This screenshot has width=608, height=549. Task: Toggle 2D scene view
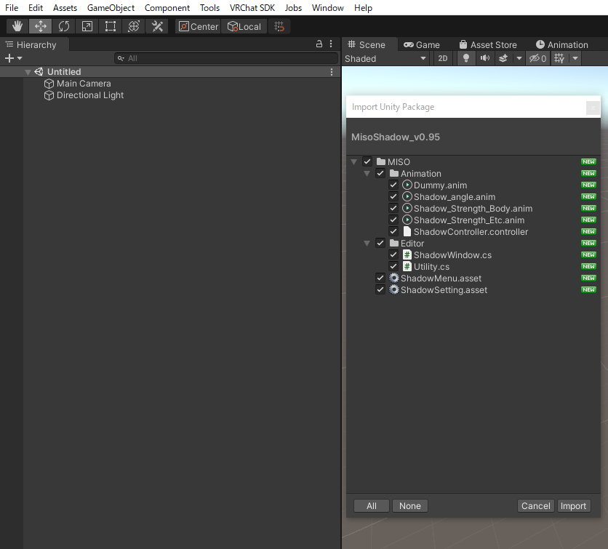point(442,59)
